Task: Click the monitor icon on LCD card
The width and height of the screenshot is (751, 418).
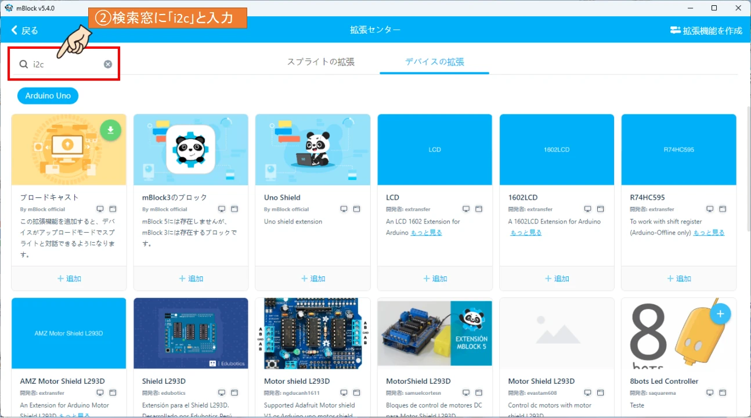Action: pos(465,209)
